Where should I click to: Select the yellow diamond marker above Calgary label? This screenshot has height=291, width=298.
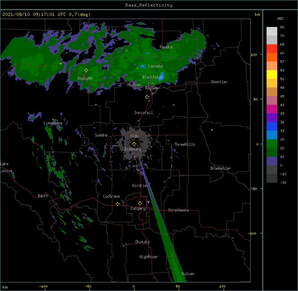point(140,204)
